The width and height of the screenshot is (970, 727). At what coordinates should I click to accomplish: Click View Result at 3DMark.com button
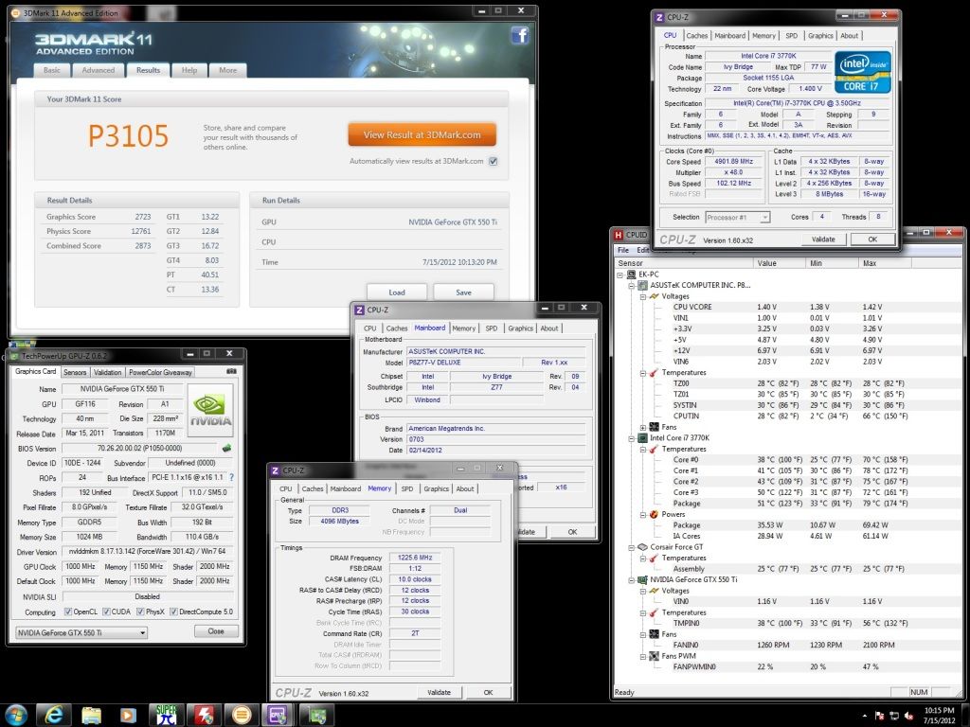click(422, 134)
